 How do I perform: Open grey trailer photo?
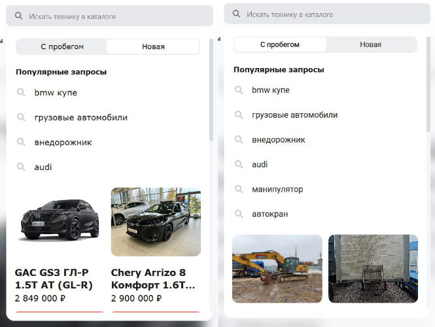(373, 269)
